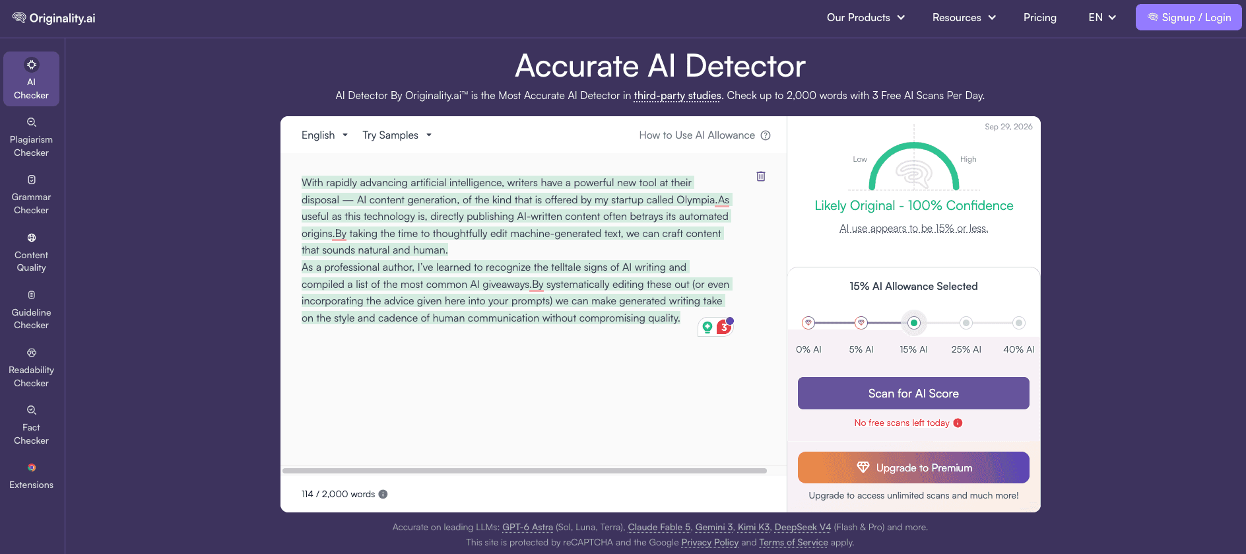Select the 15% AI allowance option
The image size is (1246, 554).
click(914, 323)
